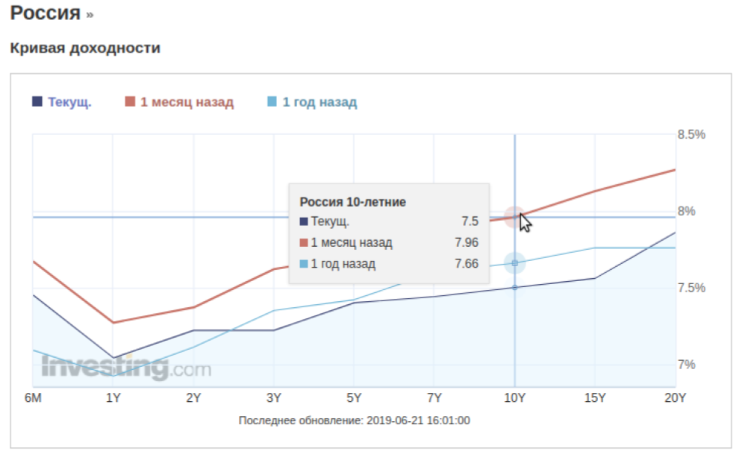This screenshot has width=748, height=460.
Task: Click the light blue data marker at 10Y
Action: point(514,262)
